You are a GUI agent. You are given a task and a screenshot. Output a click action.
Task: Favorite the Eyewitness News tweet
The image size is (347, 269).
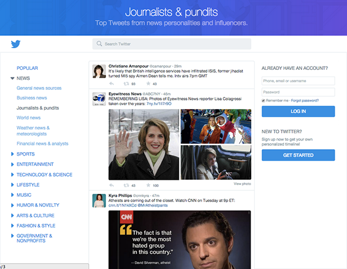coord(148,185)
